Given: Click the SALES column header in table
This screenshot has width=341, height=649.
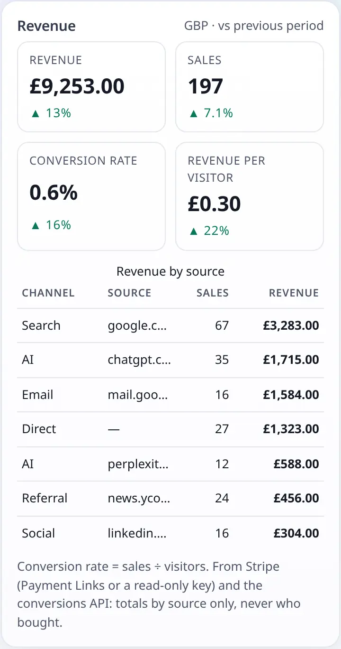Looking at the screenshot, I should click(x=213, y=293).
